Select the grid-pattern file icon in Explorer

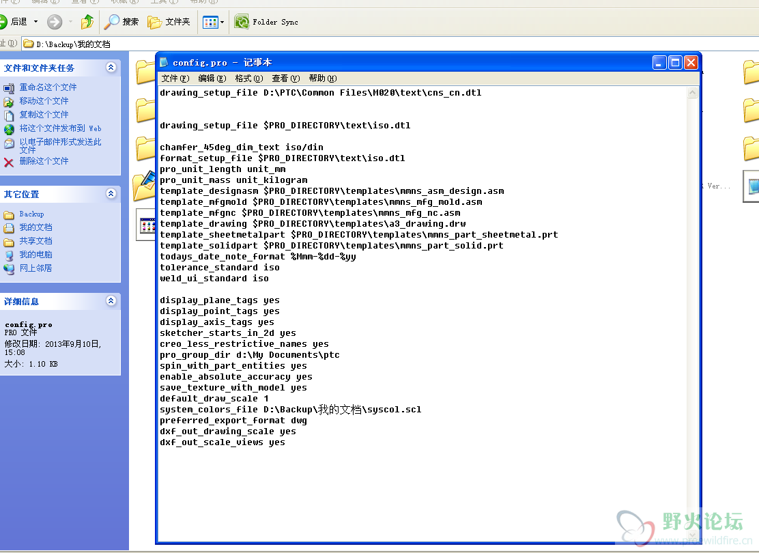click(145, 225)
